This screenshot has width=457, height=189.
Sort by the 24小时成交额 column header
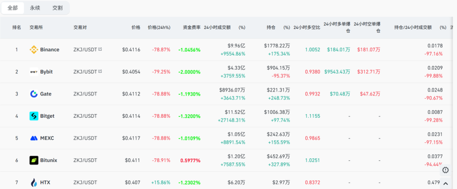click(217, 28)
